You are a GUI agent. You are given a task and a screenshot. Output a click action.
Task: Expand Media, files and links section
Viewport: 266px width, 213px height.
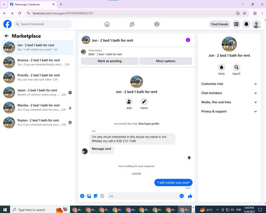229,102
